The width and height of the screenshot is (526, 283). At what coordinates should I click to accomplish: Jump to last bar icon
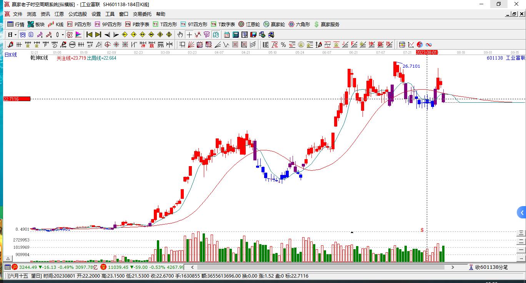click(x=98, y=35)
